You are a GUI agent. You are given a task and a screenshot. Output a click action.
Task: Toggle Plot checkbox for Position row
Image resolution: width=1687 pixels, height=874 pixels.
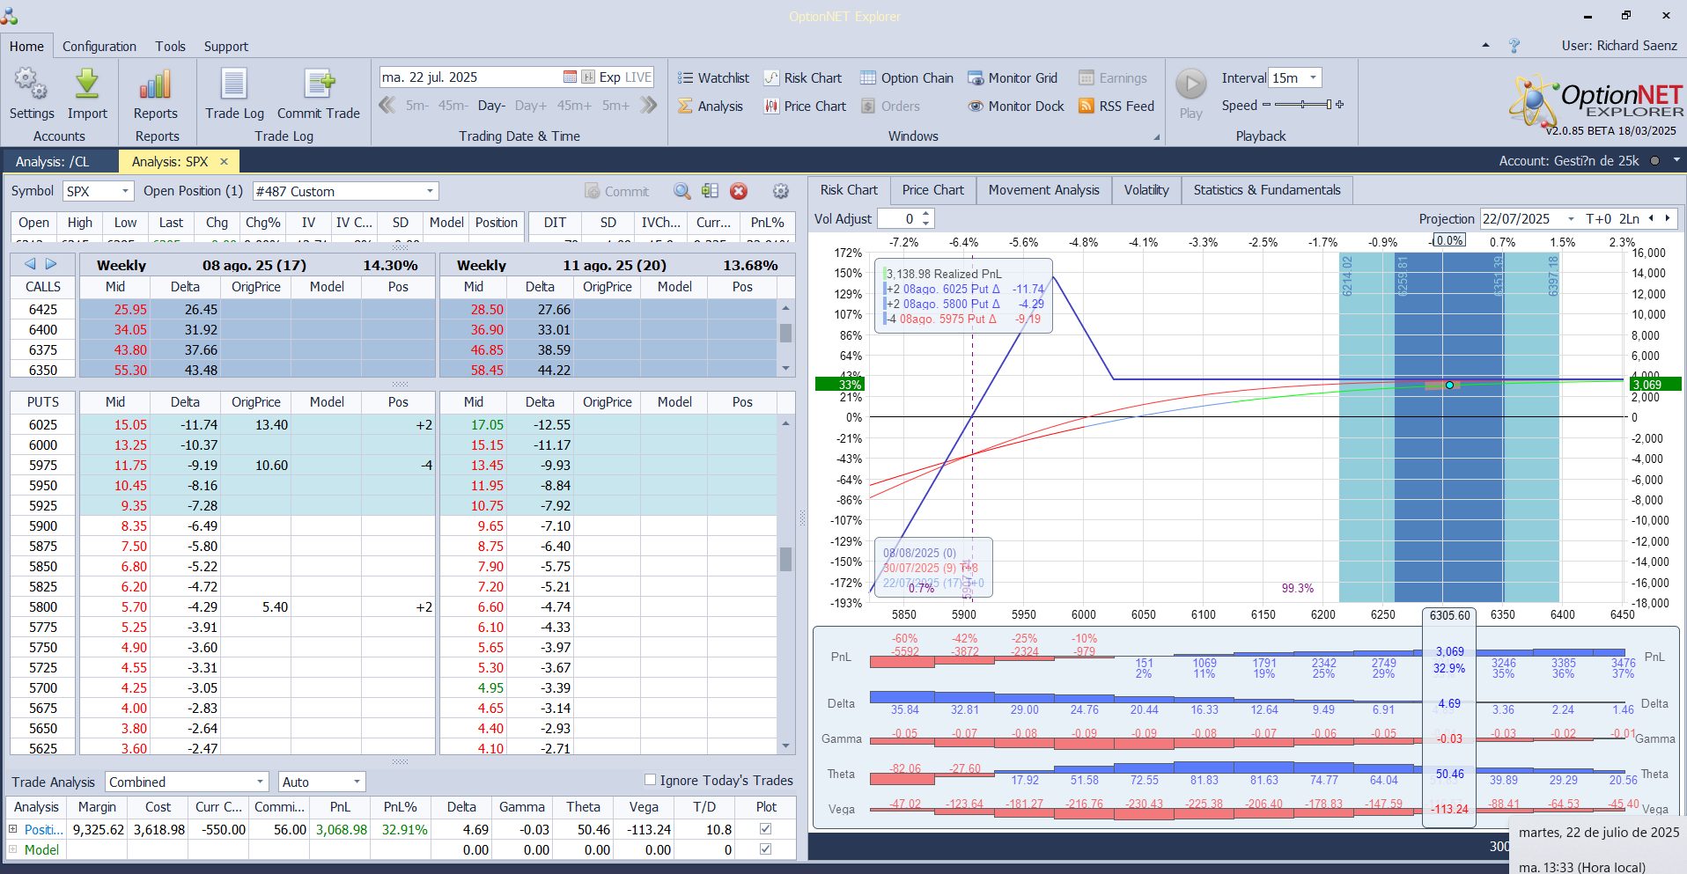tap(765, 829)
